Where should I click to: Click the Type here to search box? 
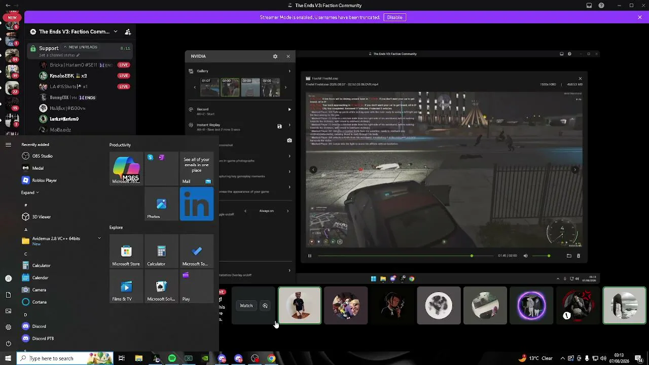point(65,358)
